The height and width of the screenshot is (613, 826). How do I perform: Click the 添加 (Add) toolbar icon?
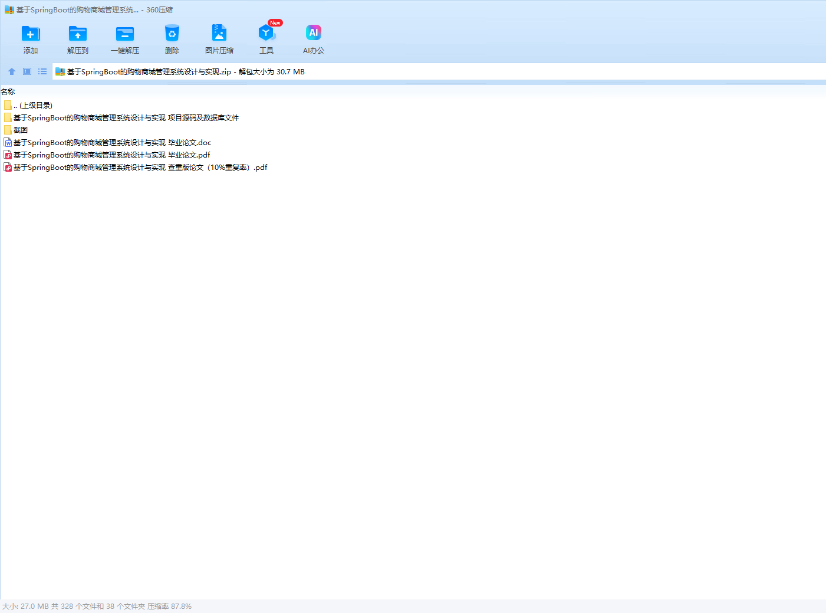(31, 34)
